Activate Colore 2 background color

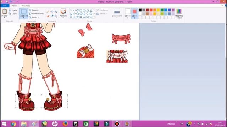(134, 13)
